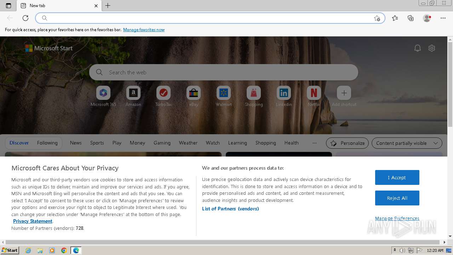
Task: Launch Internet Explorer from taskbar
Action: [x=28, y=250]
